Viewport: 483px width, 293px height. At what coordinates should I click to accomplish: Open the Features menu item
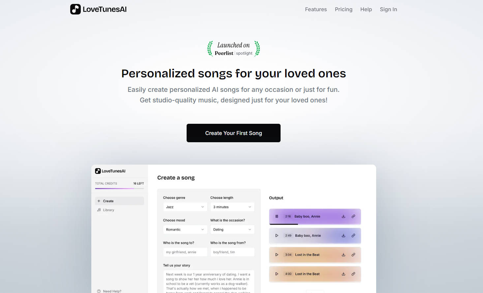pyautogui.click(x=316, y=10)
